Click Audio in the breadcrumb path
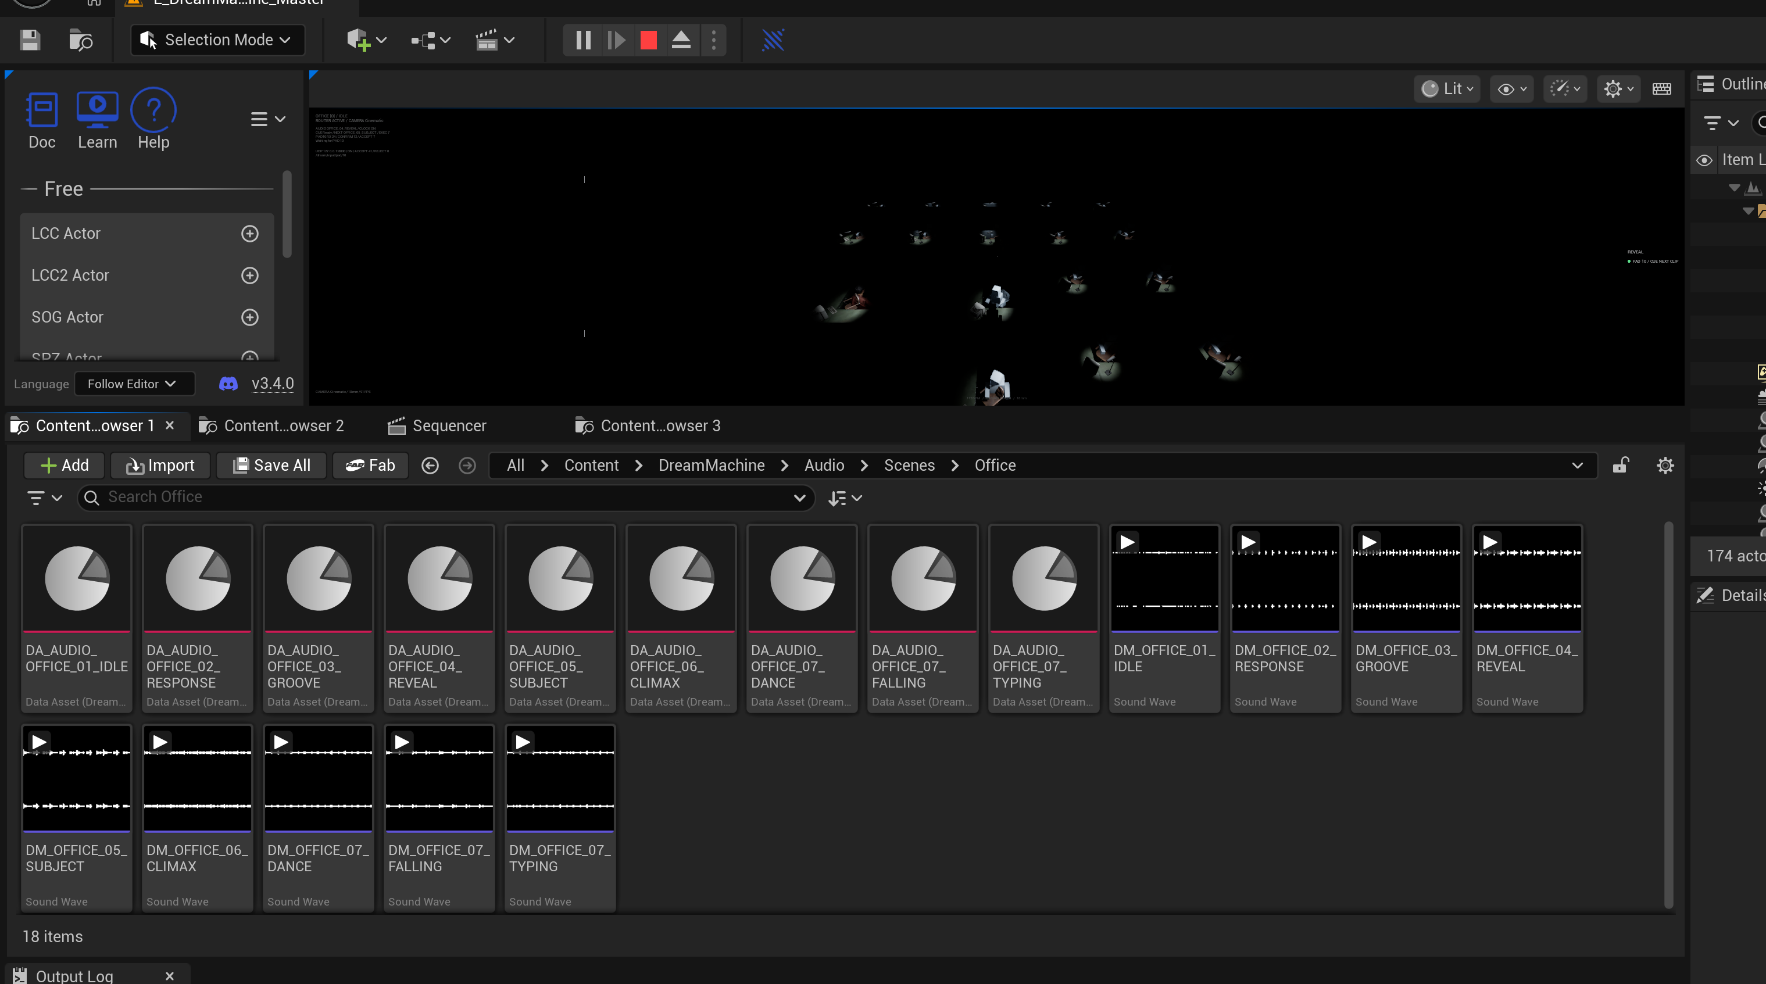The image size is (1766, 984). [824, 466]
